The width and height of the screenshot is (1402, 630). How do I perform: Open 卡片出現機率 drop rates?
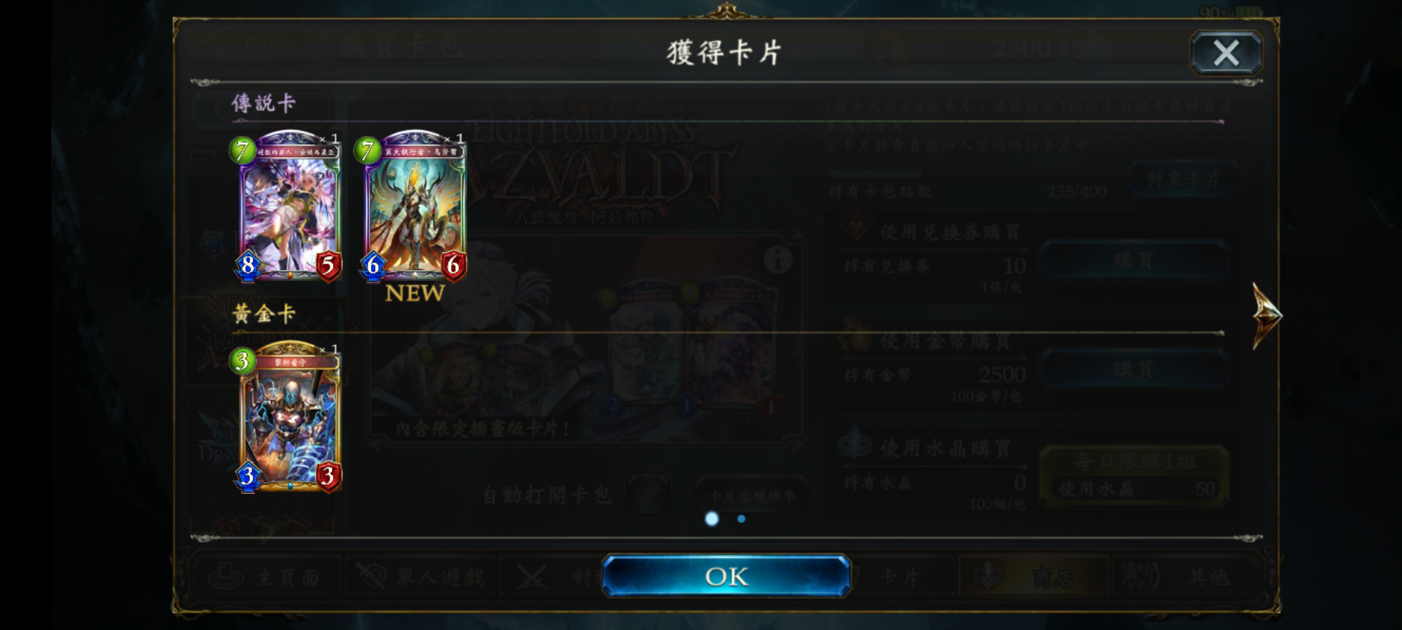pos(752,496)
